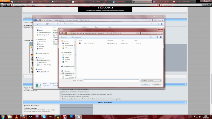
Task: Click the Question du sondage input field
Action: tap(76, 106)
